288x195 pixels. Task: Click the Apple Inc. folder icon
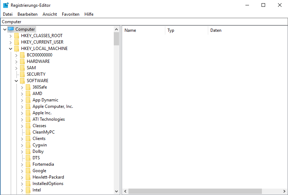coord(28,113)
